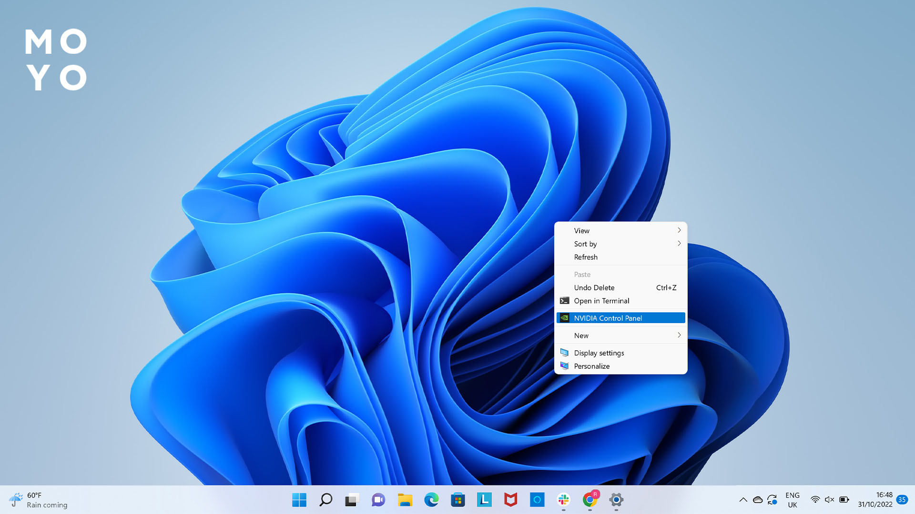Switch to Slack in taskbar
Viewport: 915px width, 514px height.
[564, 500]
